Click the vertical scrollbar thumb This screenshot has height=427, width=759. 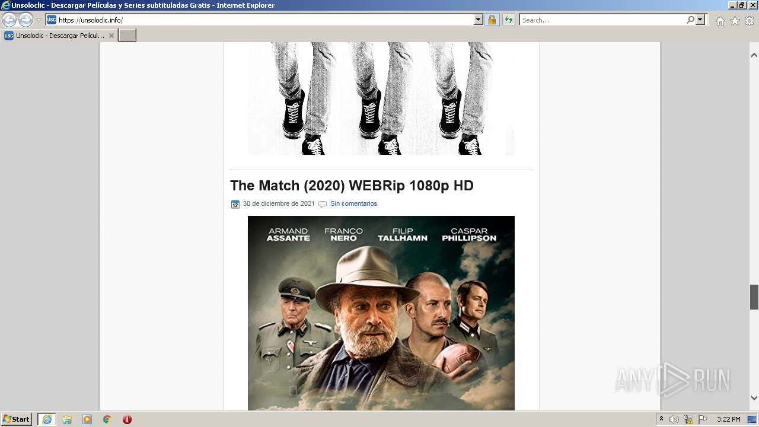pyautogui.click(x=754, y=297)
